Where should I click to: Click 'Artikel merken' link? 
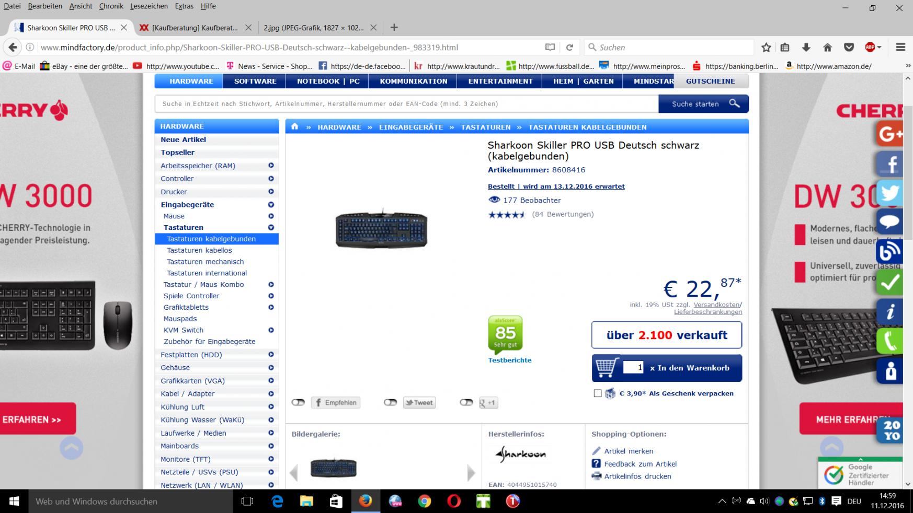point(629,451)
